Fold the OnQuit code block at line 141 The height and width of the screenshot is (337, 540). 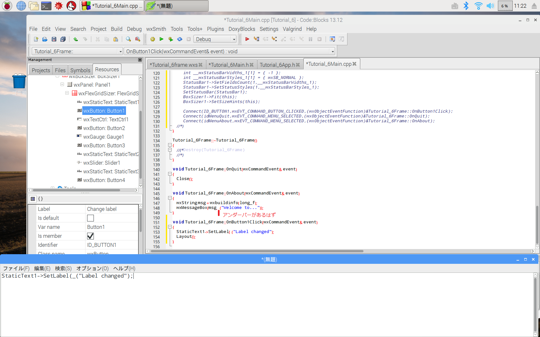point(170,174)
